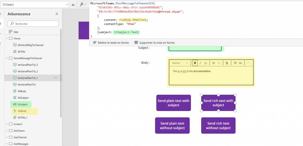Expand the SeeTeams screen node
The image size is (303, 146).
click(7, 131)
